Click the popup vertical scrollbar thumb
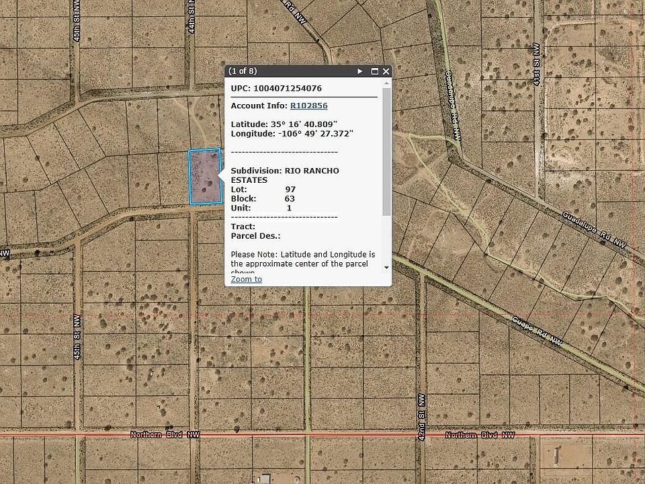Screen dimensions: 645x484 click(386, 151)
